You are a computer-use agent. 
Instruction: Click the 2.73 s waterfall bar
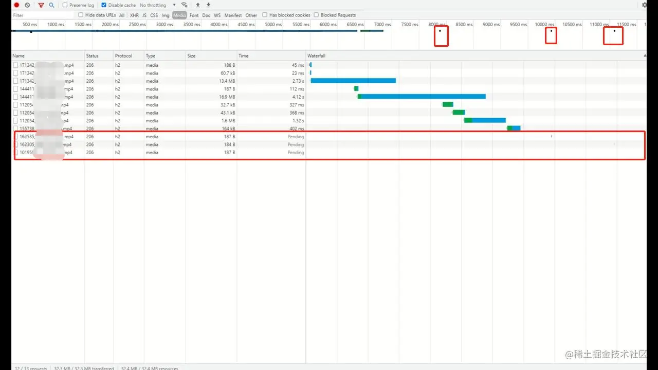tap(353, 81)
